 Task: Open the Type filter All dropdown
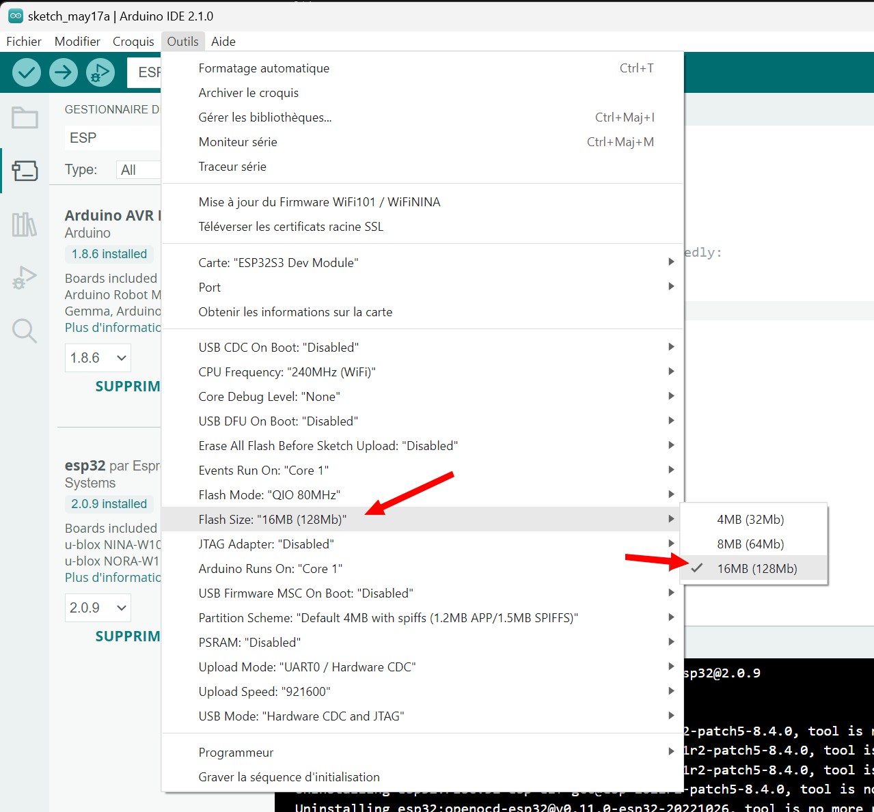pos(139,170)
